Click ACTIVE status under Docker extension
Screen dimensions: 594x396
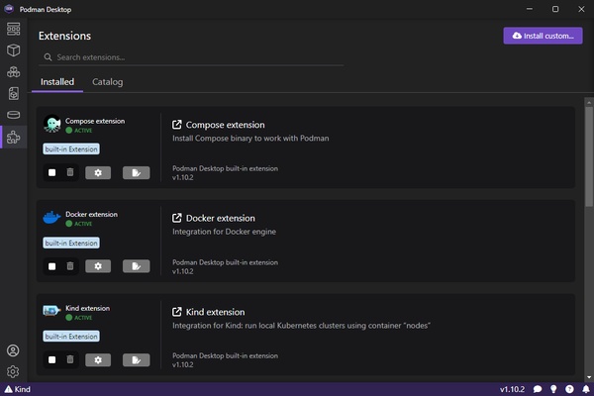79,224
